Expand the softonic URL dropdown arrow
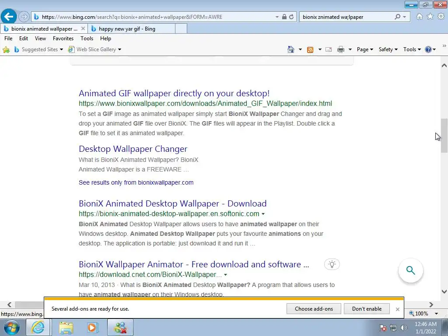The image size is (448, 336). pos(263,214)
